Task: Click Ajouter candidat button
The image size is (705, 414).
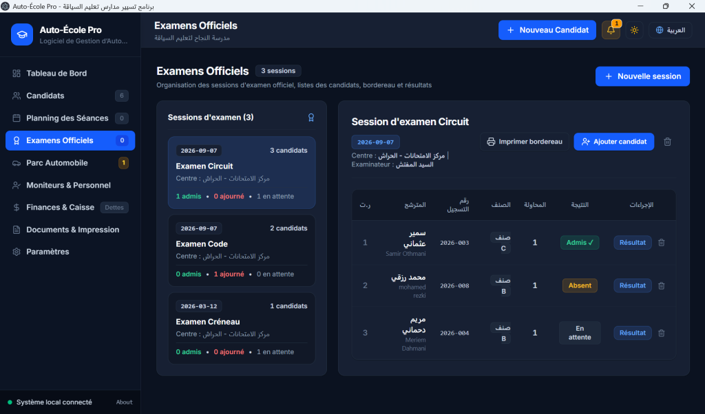Action: pyautogui.click(x=613, y=142)
